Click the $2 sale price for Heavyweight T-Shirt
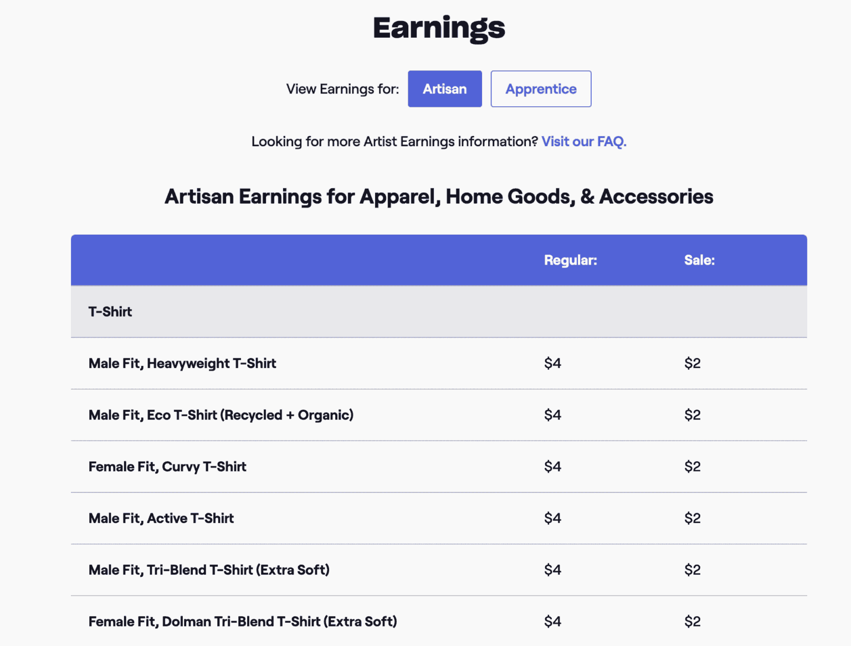 [x=692, y=363]
